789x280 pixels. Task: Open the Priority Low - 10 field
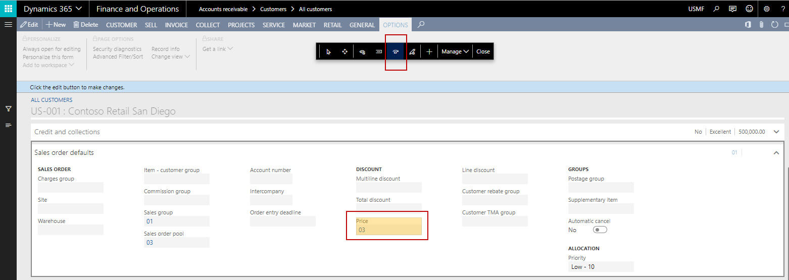tap(601, 267)
